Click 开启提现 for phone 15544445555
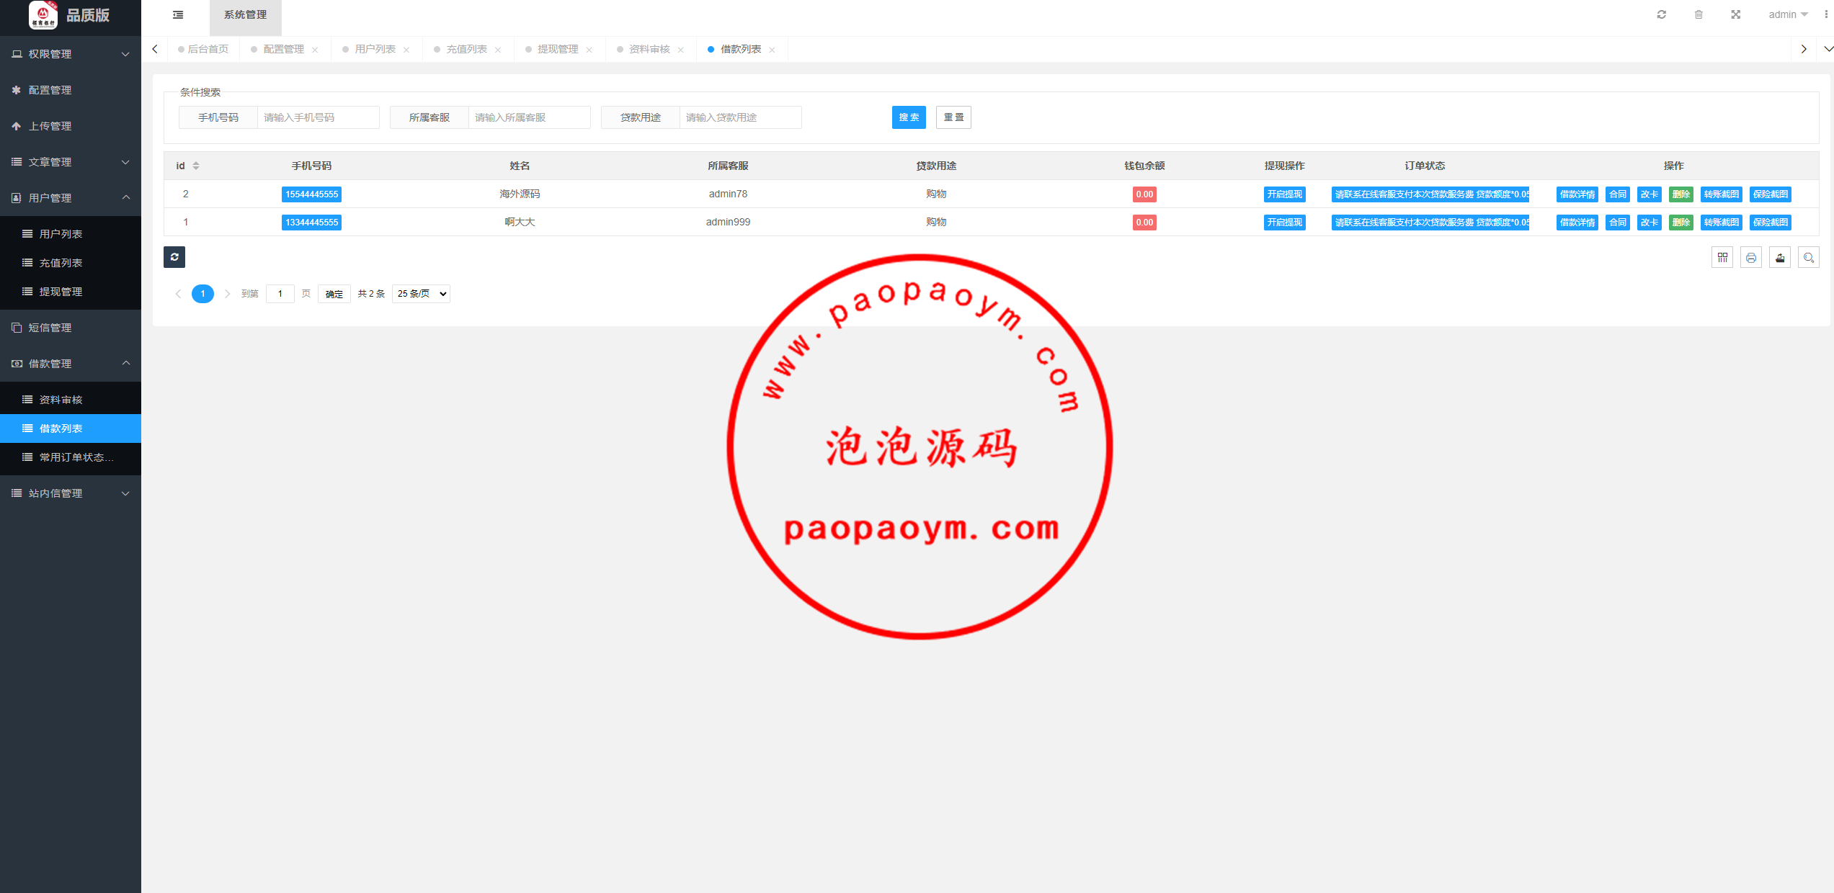Screen dimensions: 1834x893 point(1284,194)
